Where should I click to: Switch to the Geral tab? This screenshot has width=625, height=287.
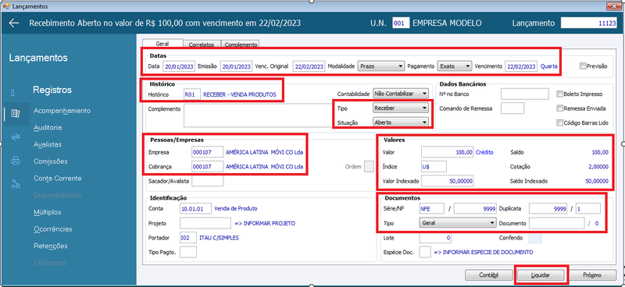click(162, 44)
